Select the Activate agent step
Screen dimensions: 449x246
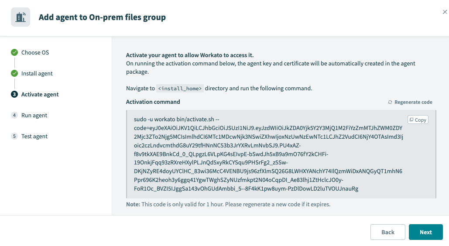coord(40,94)
